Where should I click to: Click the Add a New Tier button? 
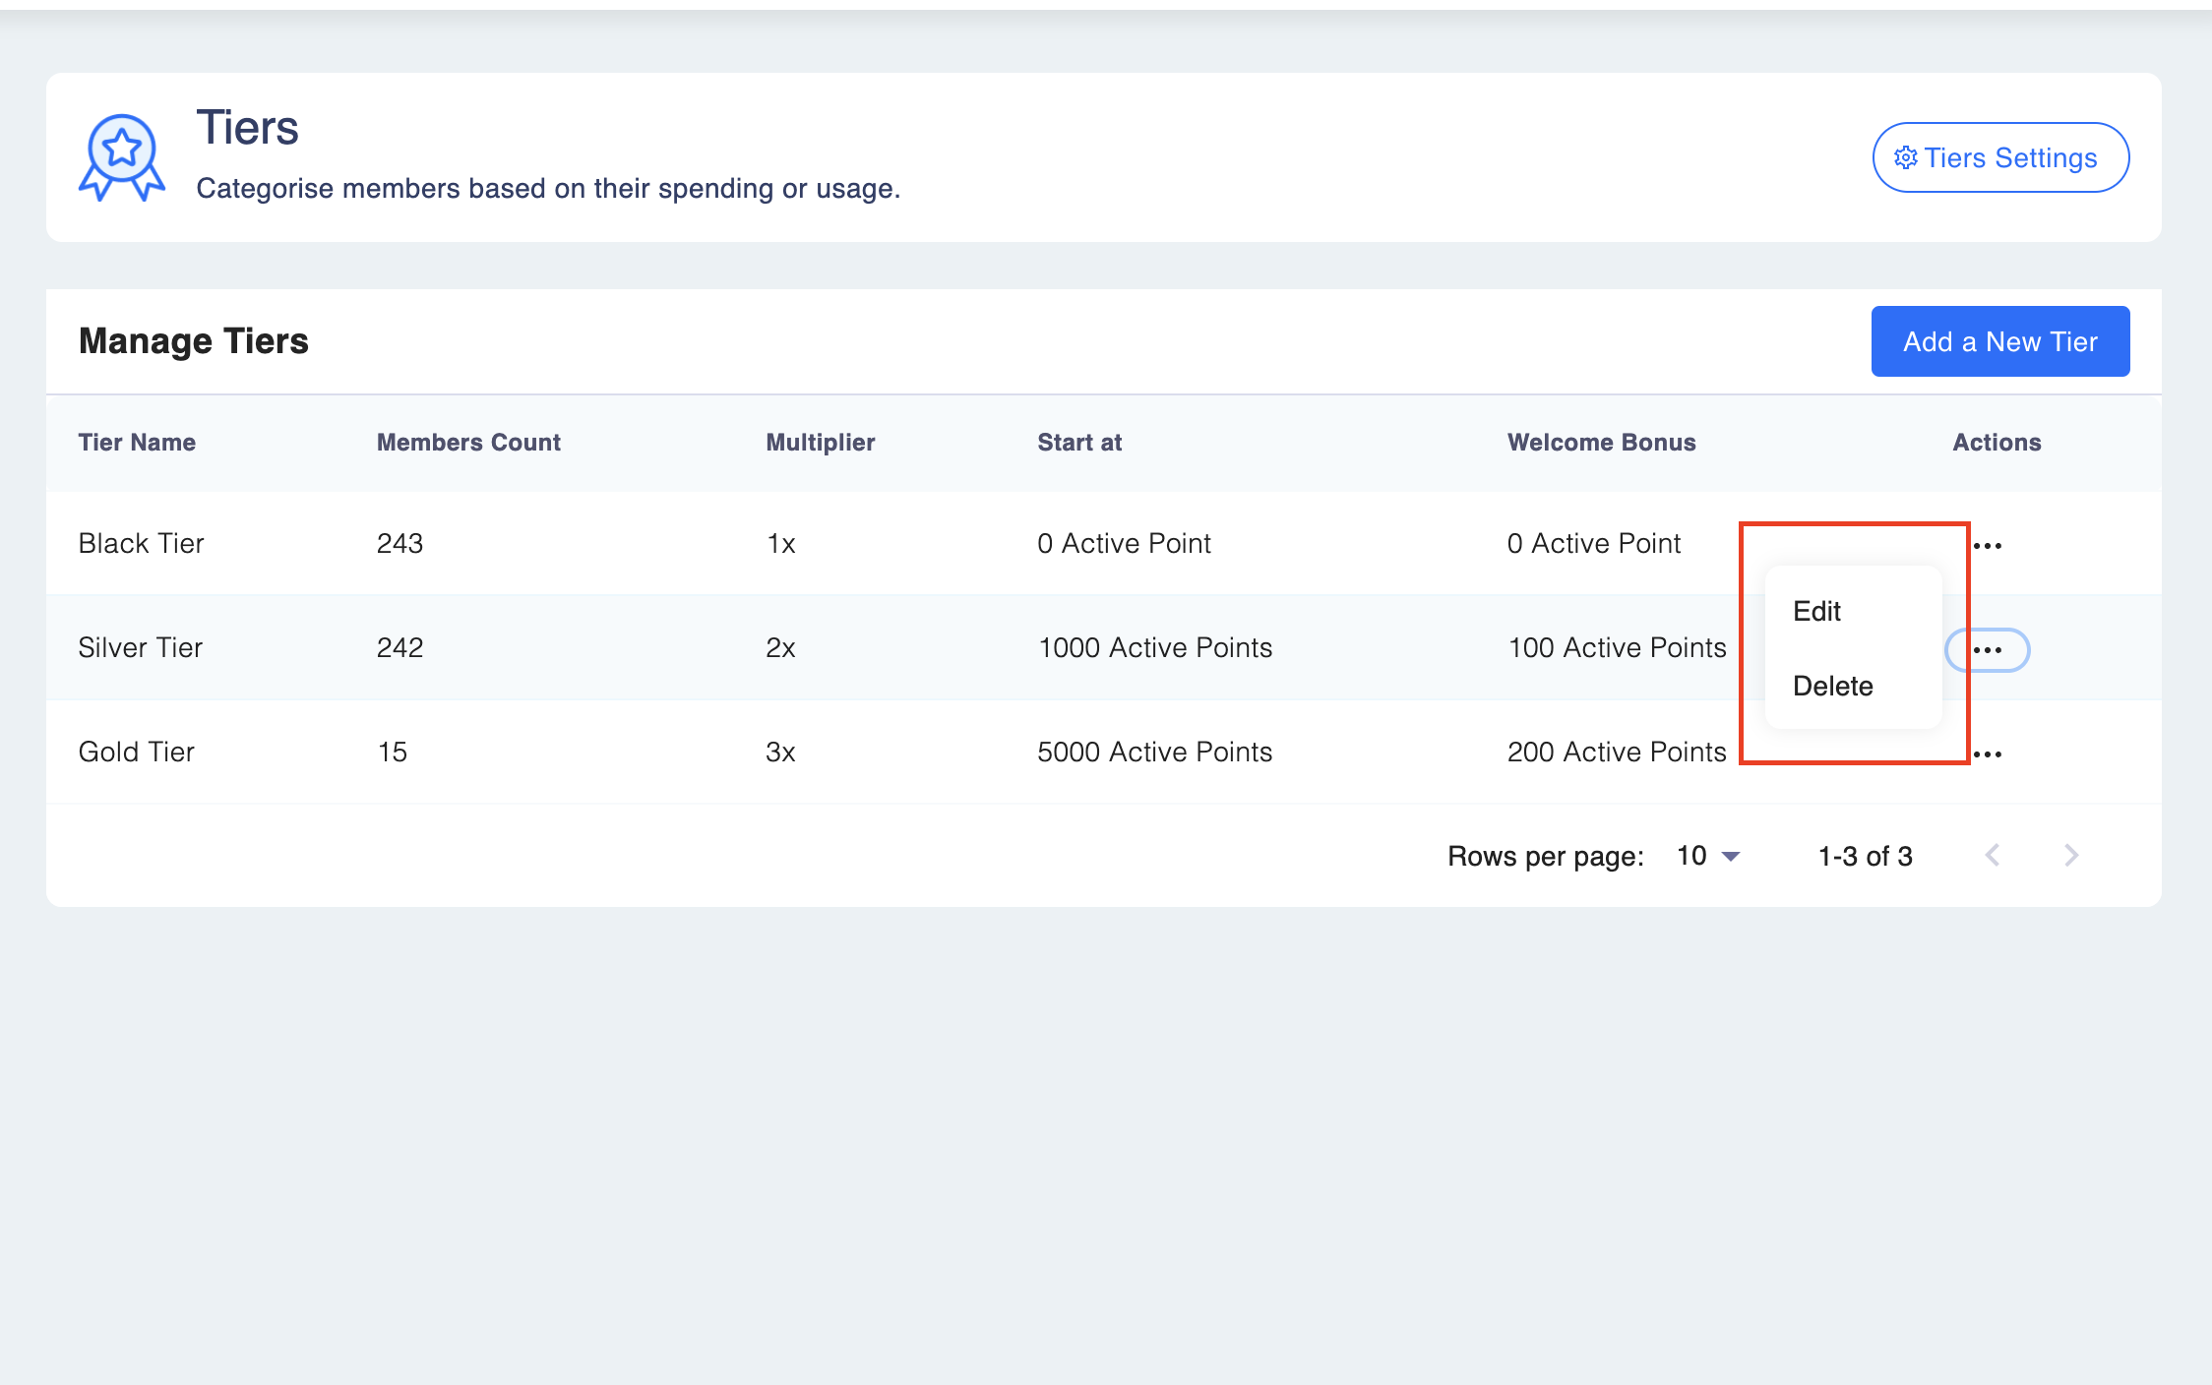(1999, 341)
